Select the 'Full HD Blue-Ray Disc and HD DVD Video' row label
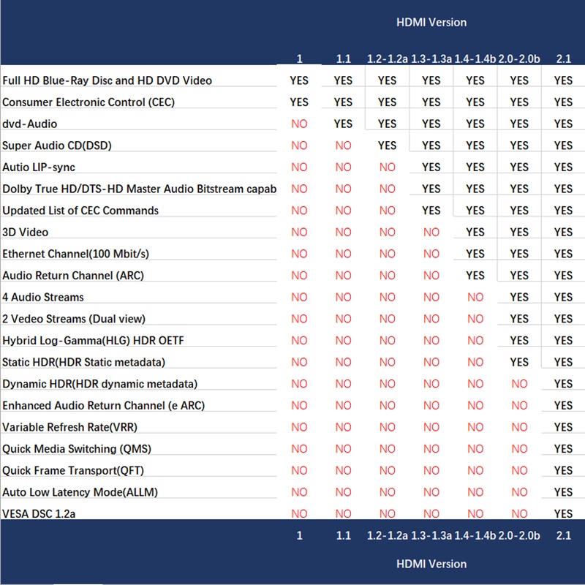This screenshot has height=585, width=585. click(x=107, y=80)
